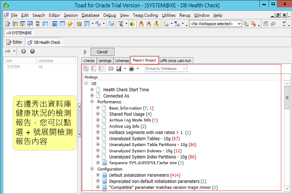Screen dimensions: 292x194
Task: Switch to the Settings tab
Action: click(105, 61)
